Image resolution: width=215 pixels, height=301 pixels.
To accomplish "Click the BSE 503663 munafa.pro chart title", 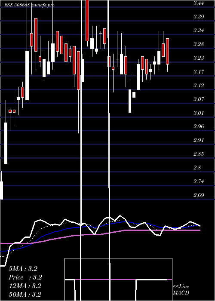I will (x=29, y=5).
